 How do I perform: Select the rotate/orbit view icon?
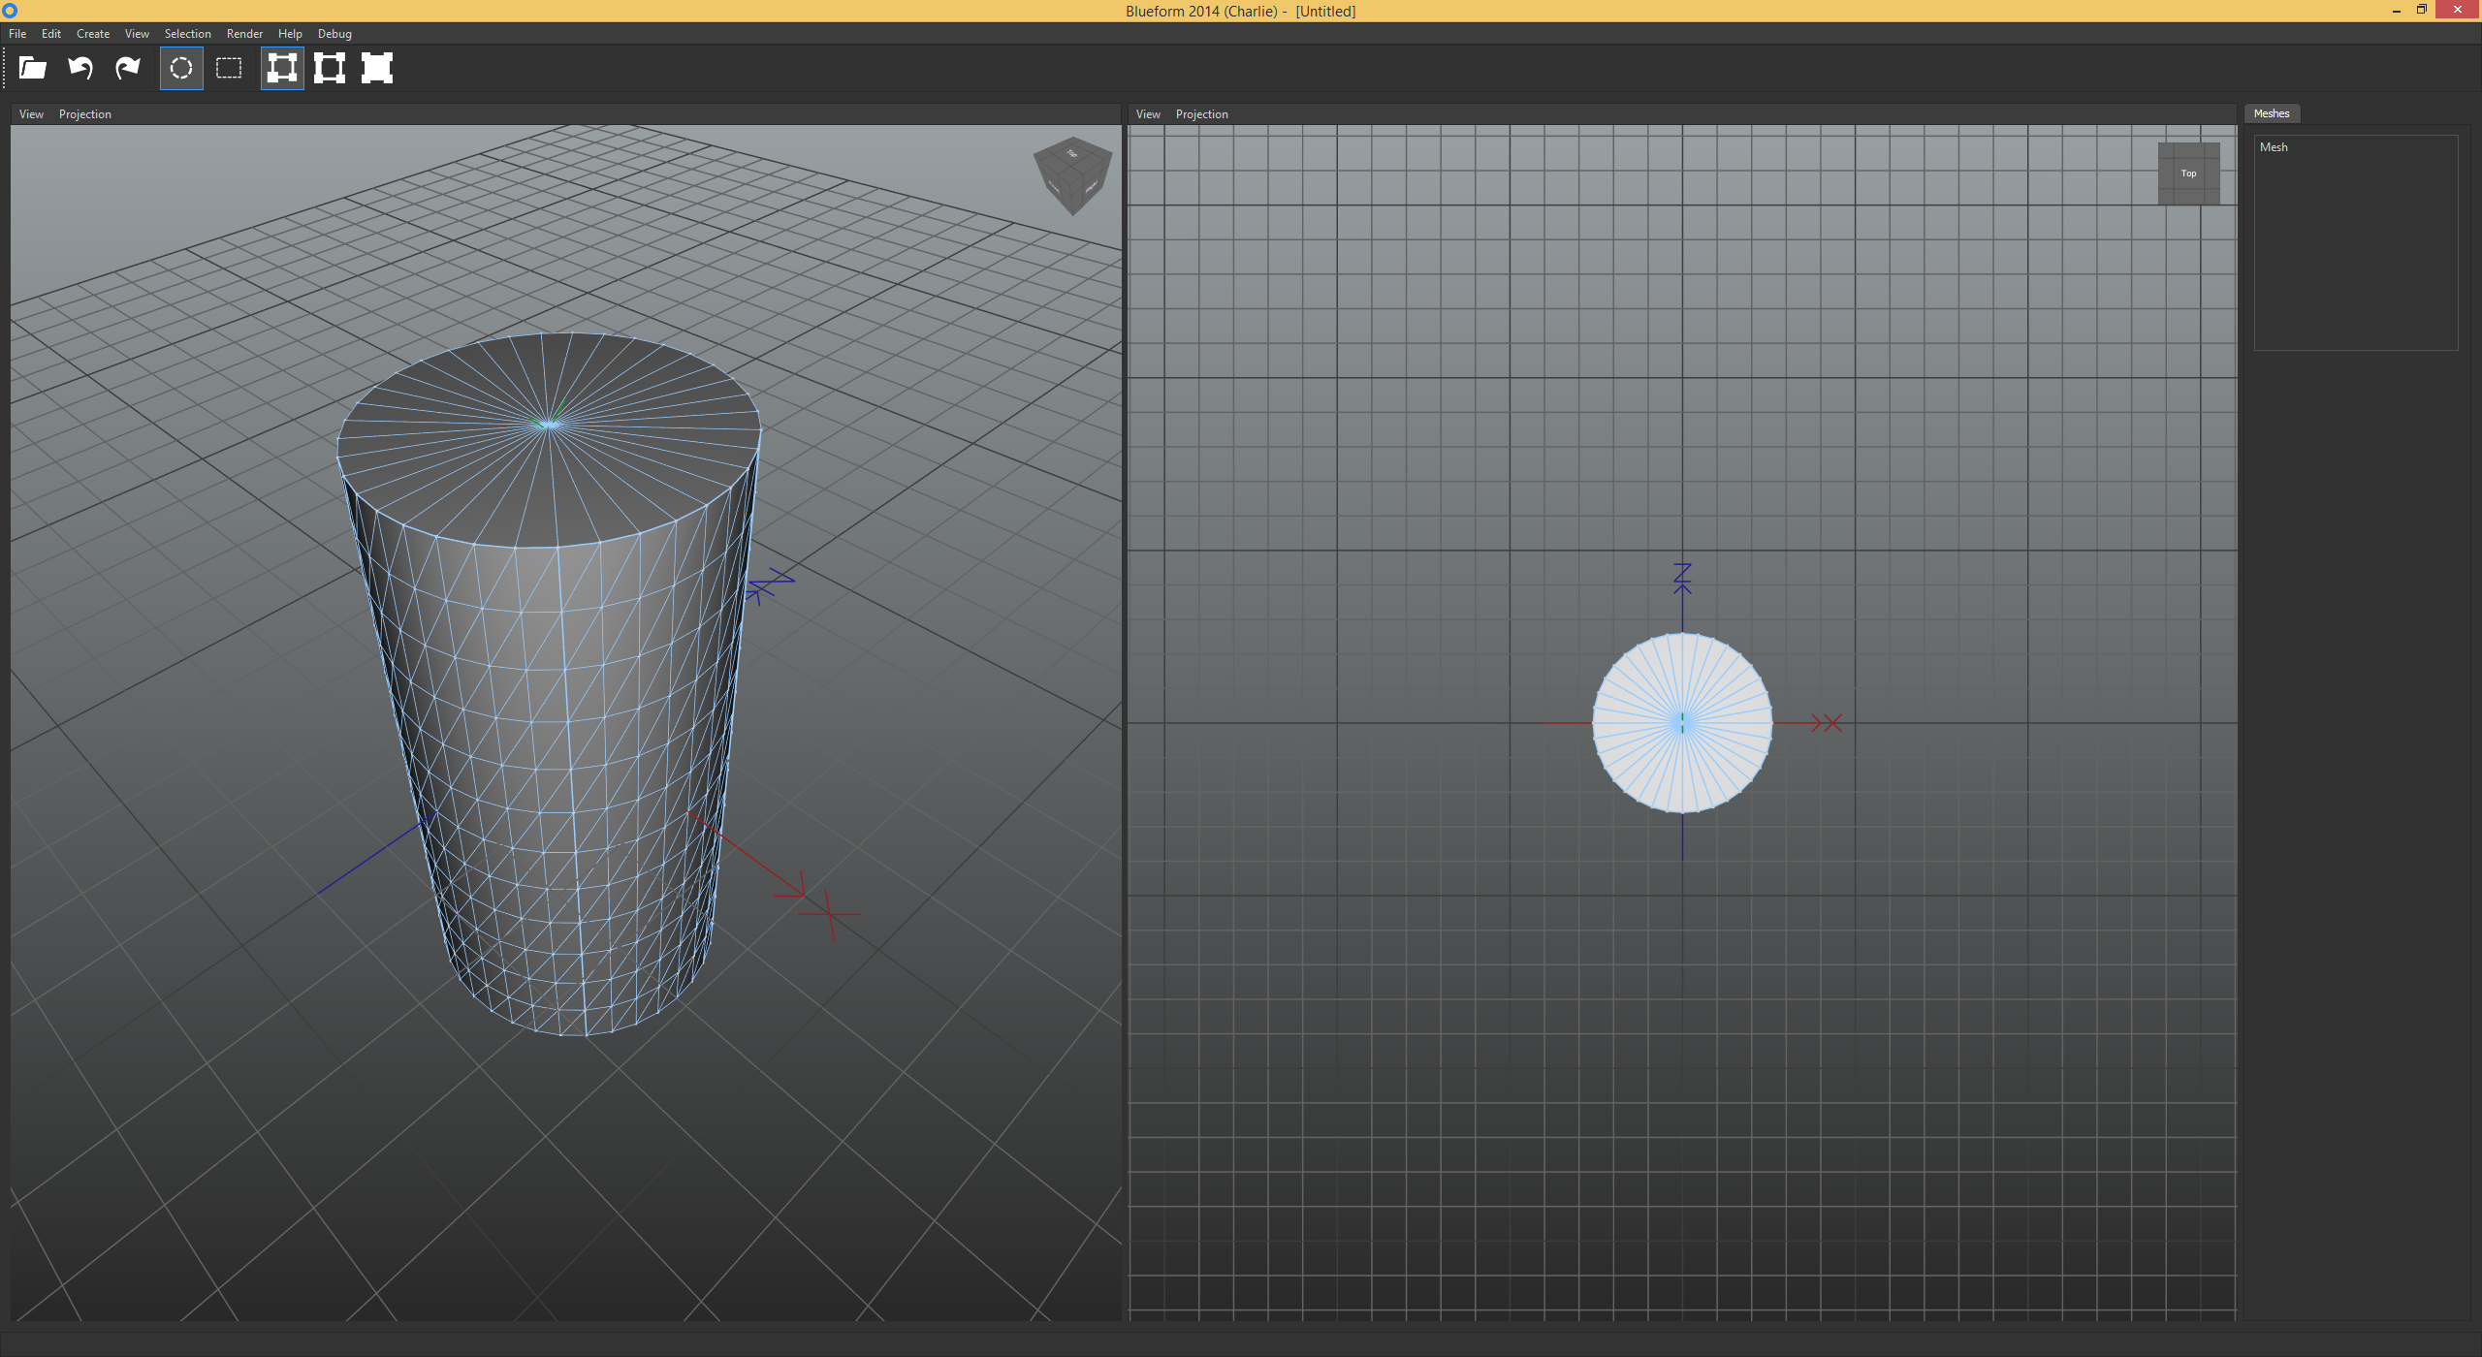coord(180,69)
